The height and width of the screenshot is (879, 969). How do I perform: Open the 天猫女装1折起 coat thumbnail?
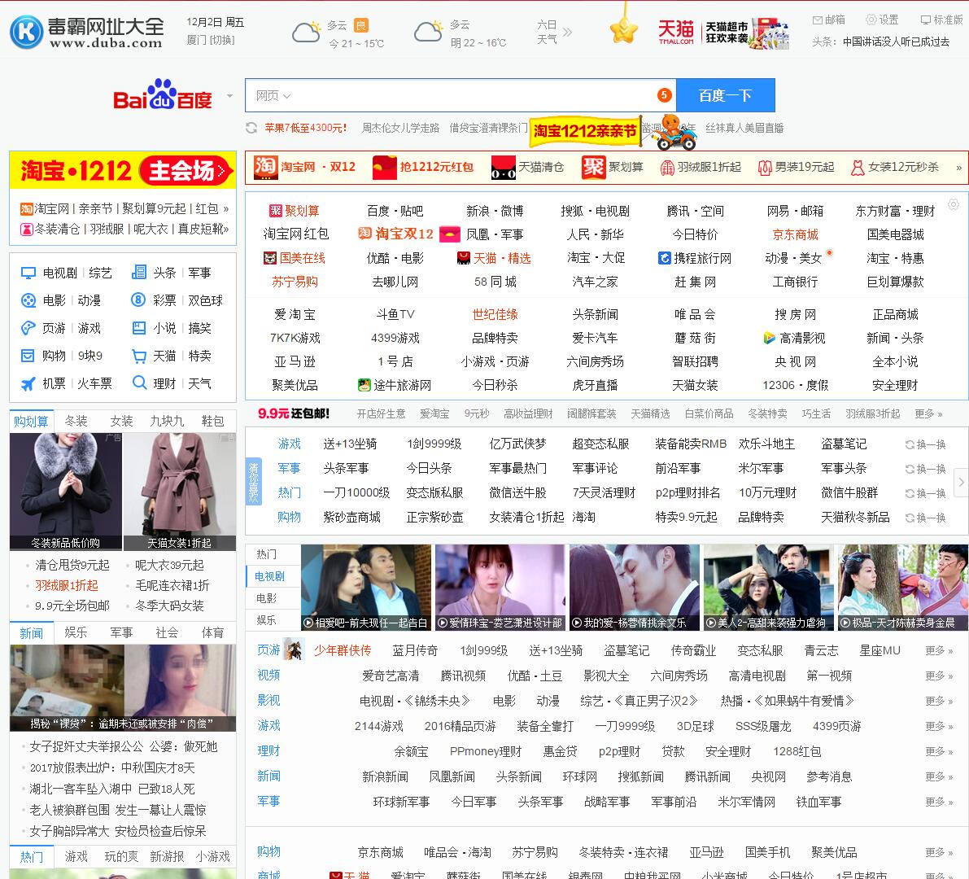click(179, 492)
